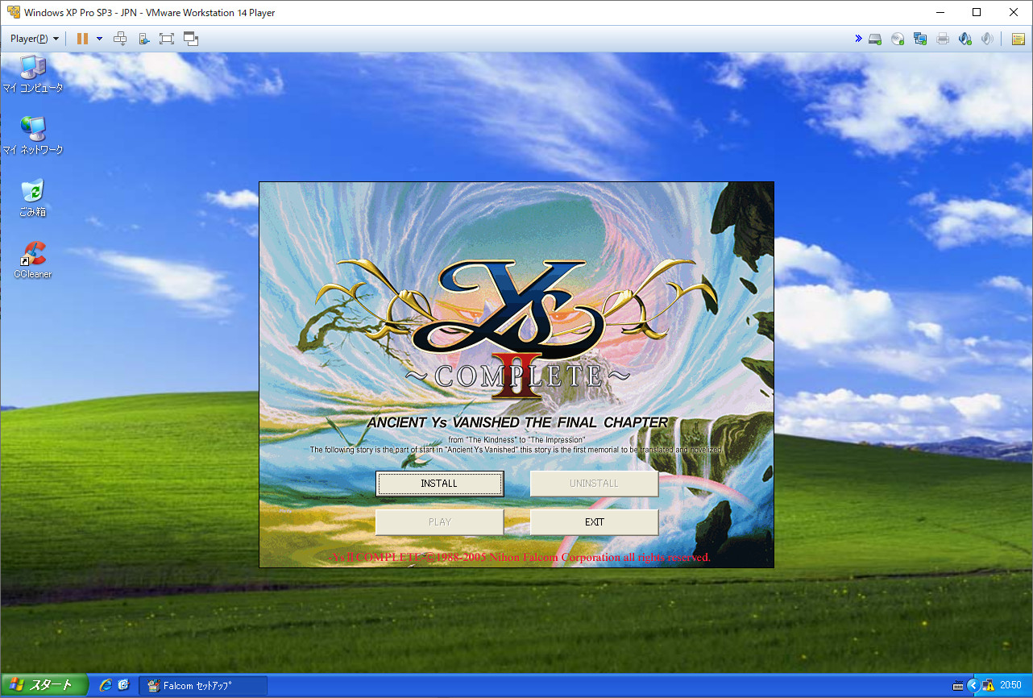1033x698 pixels.
Task: Click the removable device connection toolbar icon
Action: pyautogui.click(x=143, y=39)
